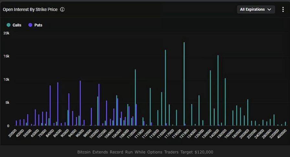Select the call bar at 200000 strike
Image resolution: width=290 pixels, height=157 pixels.
[248, 113]
